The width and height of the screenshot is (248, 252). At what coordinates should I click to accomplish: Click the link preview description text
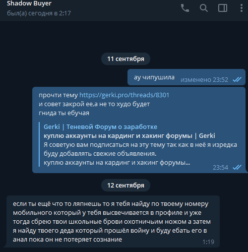(x=140, y=154)
